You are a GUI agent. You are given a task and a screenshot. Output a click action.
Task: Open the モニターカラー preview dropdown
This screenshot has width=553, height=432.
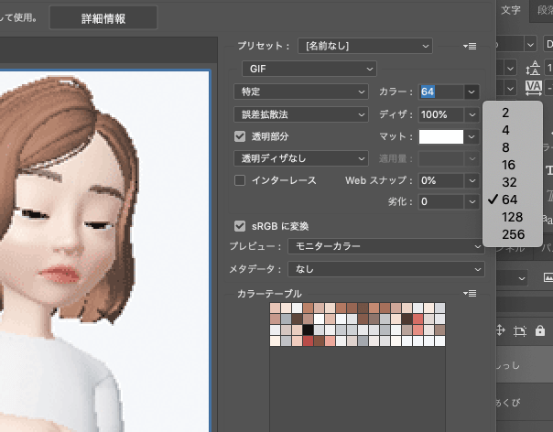tap(385, 246)
